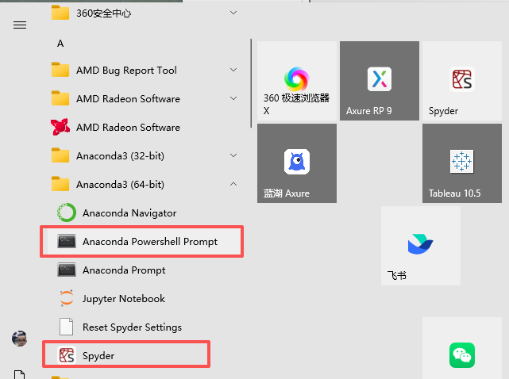This screenshot has width=509, height=379.
Task: Open the AMD Radeon Software app
Action: point(127,128)
